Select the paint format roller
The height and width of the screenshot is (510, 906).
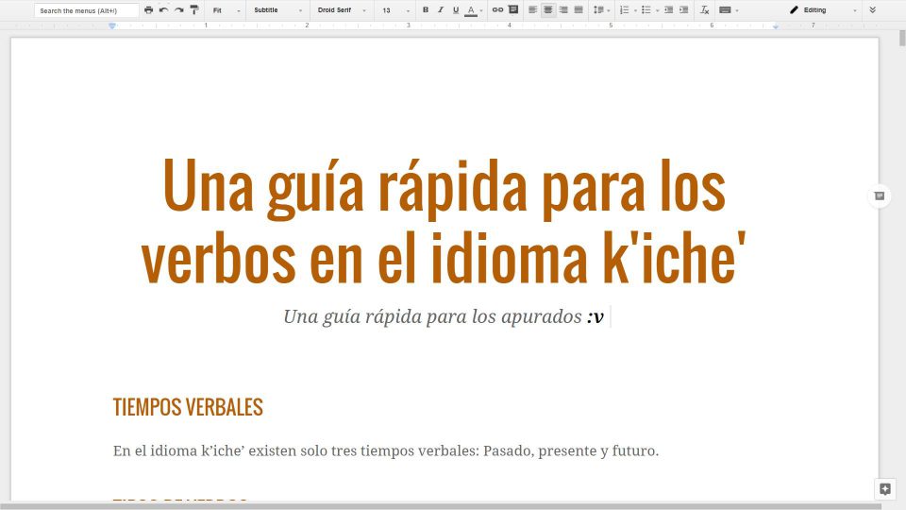194,10
